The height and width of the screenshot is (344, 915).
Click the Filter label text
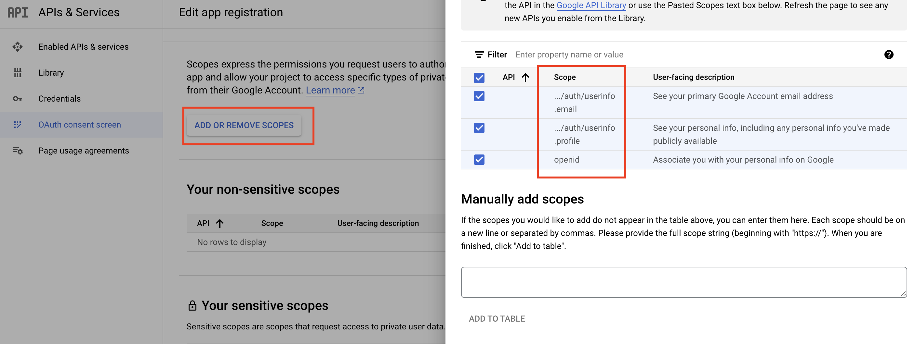tap(497, 55)
